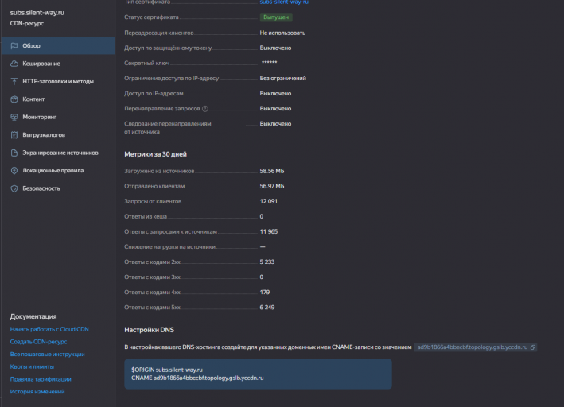564x407 pixels.
Task: Click the 5 233 2xx responses value
Action: tap(267, 262)
